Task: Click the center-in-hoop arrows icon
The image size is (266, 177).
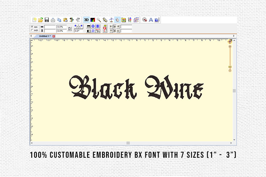Action: (93, 27)
